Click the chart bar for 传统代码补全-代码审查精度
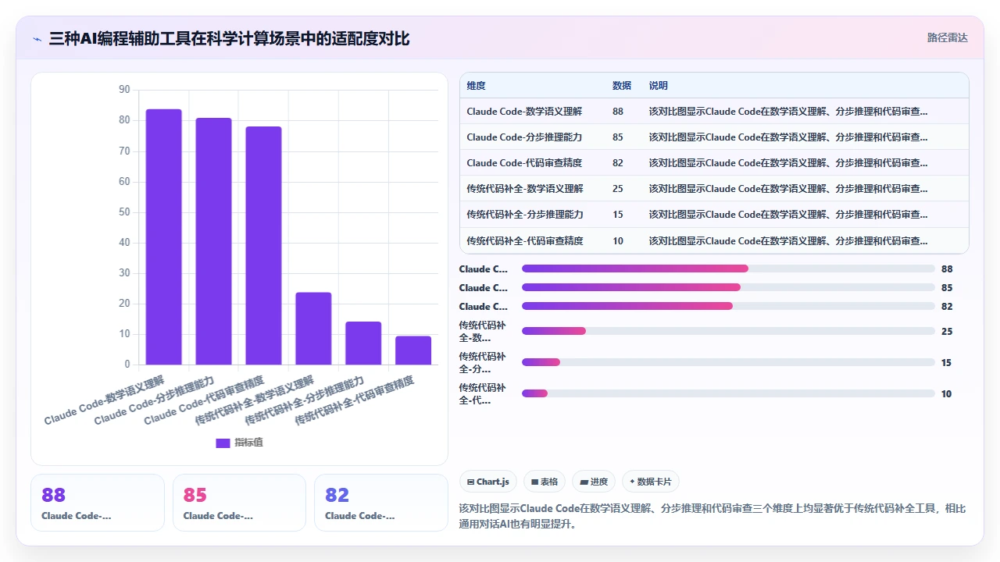This screenshot has height=562, width=1000. [413, 350]
